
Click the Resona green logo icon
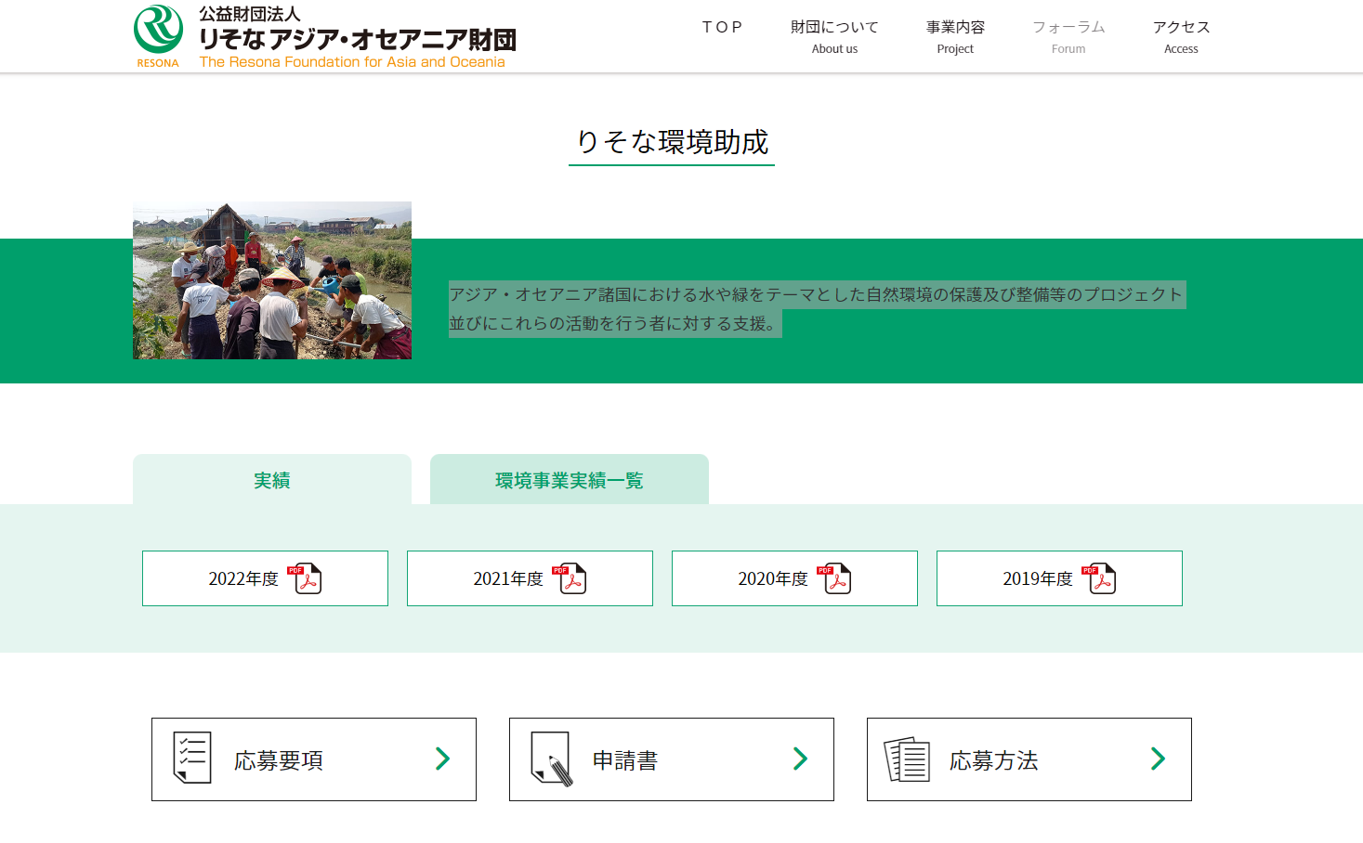158,30
